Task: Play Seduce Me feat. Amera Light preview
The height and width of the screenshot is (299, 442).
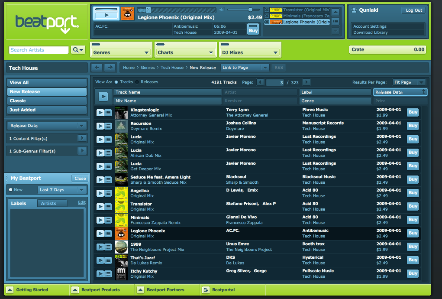Action: tap(100, 180)
